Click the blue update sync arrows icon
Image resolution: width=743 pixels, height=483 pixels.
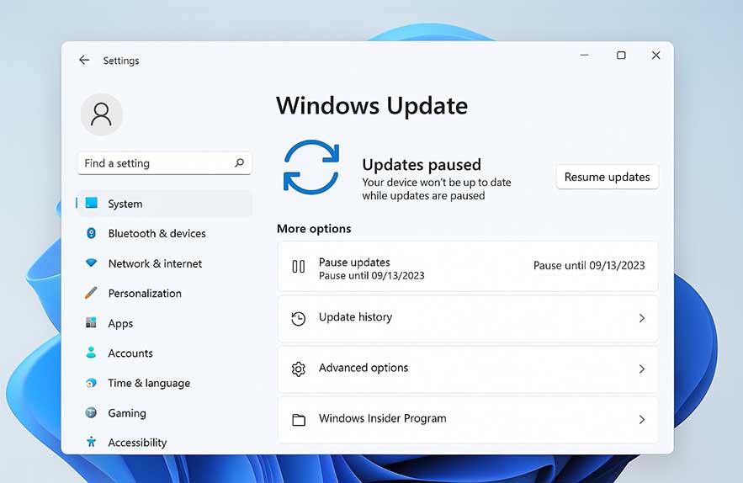click(x=311, y=167)
